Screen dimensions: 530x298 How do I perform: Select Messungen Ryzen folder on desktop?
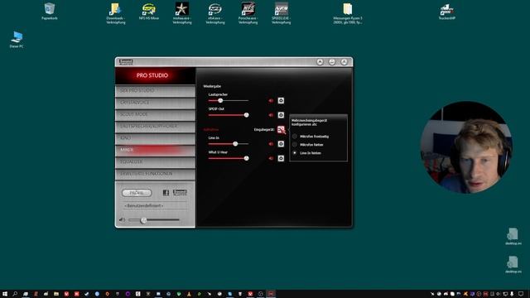coord(348,13)
